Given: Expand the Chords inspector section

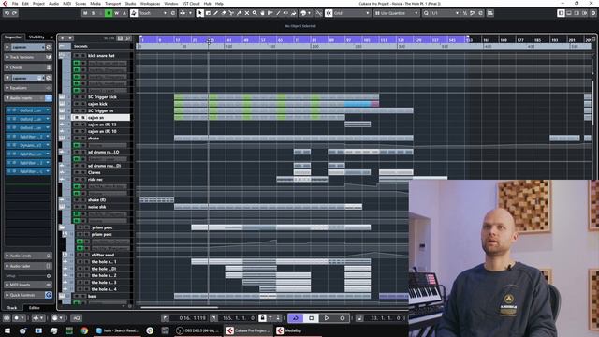Looking at the screenshot, I should [x=27, y=67].
